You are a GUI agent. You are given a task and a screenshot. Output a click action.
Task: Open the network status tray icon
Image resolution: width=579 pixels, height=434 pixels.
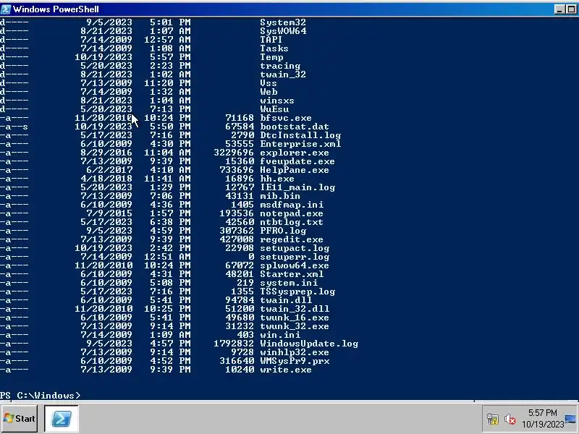[493, 419]
